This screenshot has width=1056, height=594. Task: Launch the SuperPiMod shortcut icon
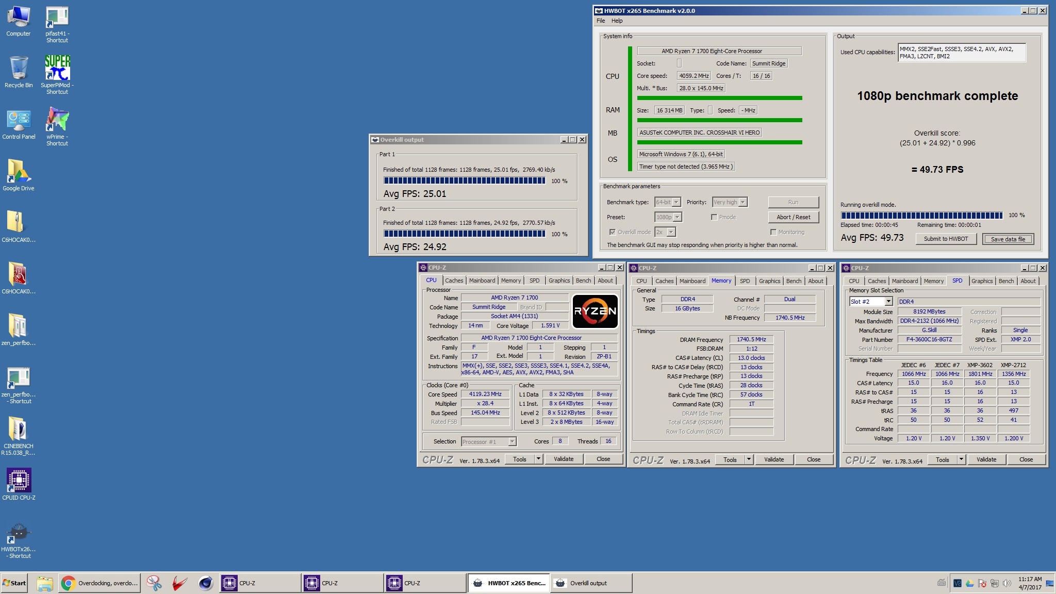[x=57, y=75]
